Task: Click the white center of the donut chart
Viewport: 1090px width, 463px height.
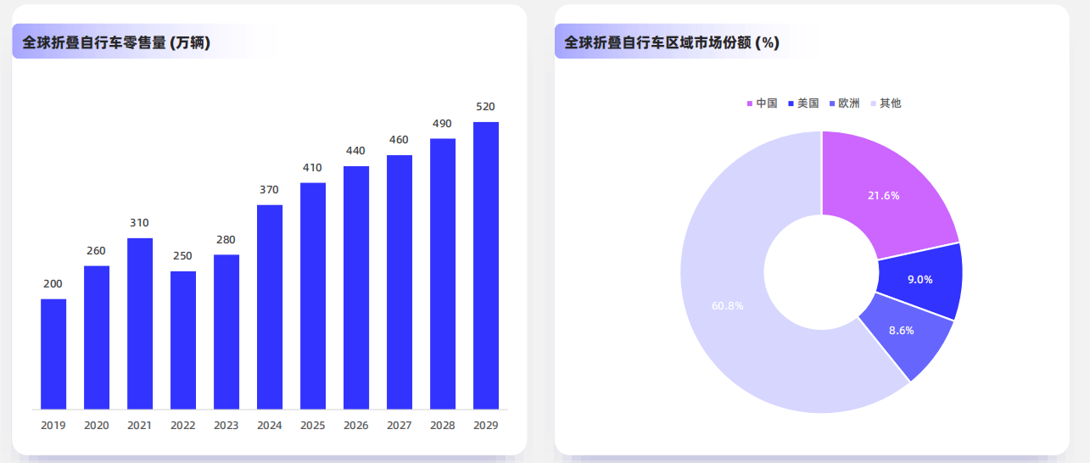Action: pos(821,272)
